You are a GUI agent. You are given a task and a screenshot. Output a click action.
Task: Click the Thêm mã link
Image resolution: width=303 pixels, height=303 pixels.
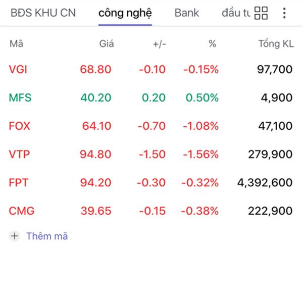coord(46,236)
